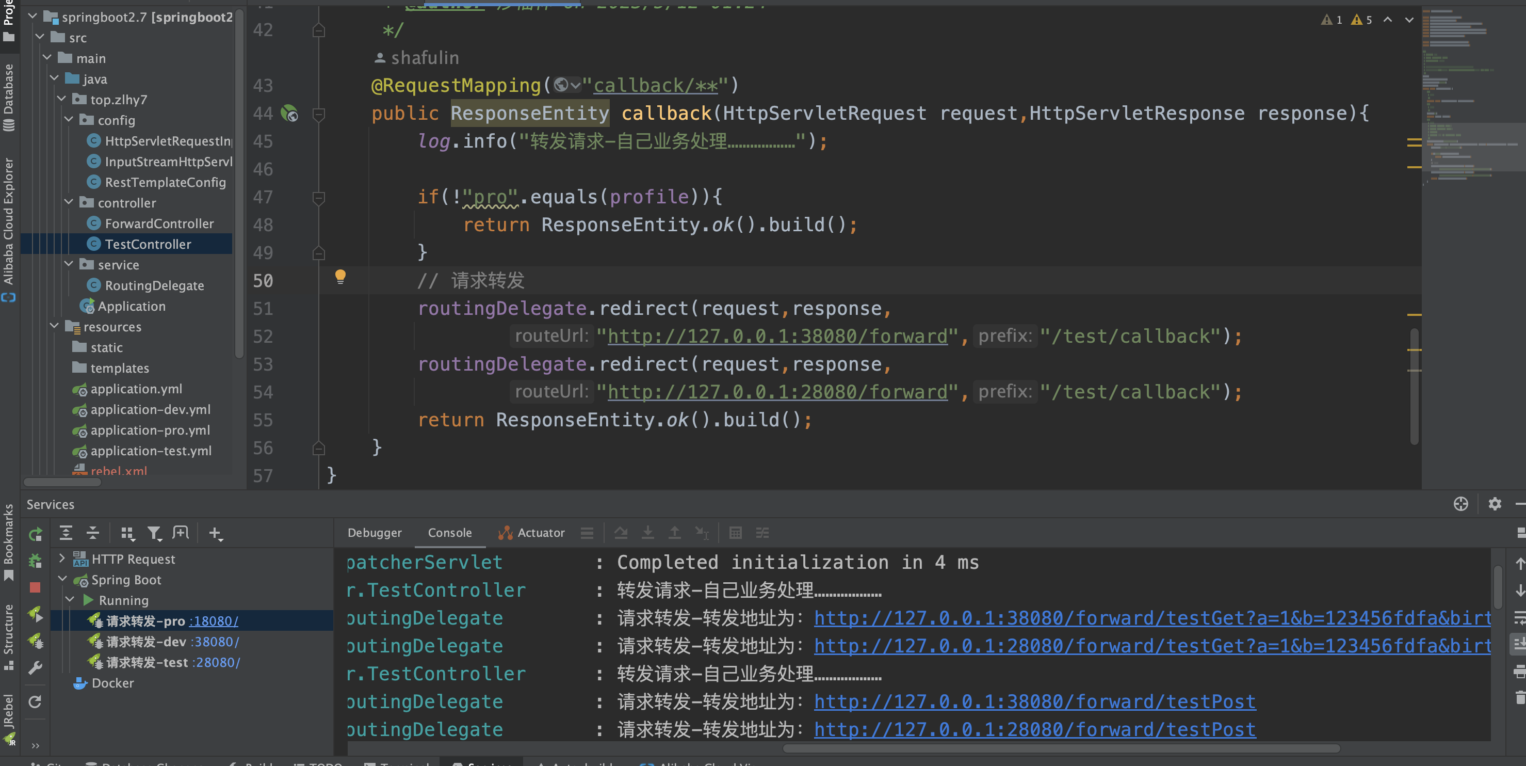
Task: Open Services panel gear settings
Action: (1495, 504)
